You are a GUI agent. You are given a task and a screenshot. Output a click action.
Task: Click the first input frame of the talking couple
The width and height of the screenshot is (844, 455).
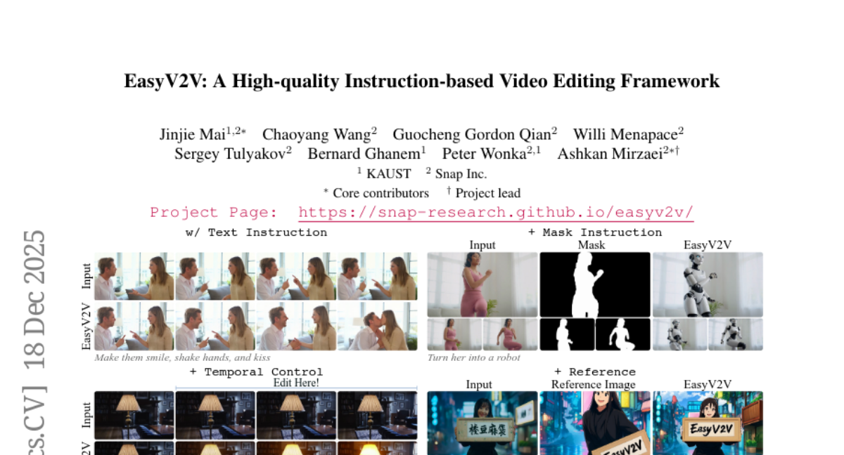tap(134, 277)
